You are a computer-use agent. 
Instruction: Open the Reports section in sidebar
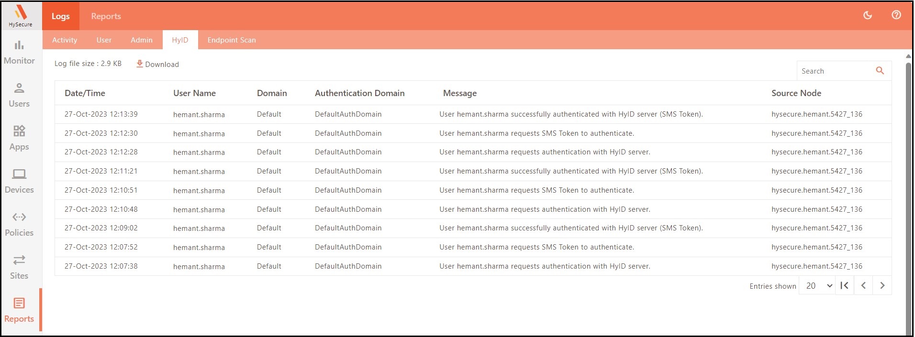[x=19, y=310]
